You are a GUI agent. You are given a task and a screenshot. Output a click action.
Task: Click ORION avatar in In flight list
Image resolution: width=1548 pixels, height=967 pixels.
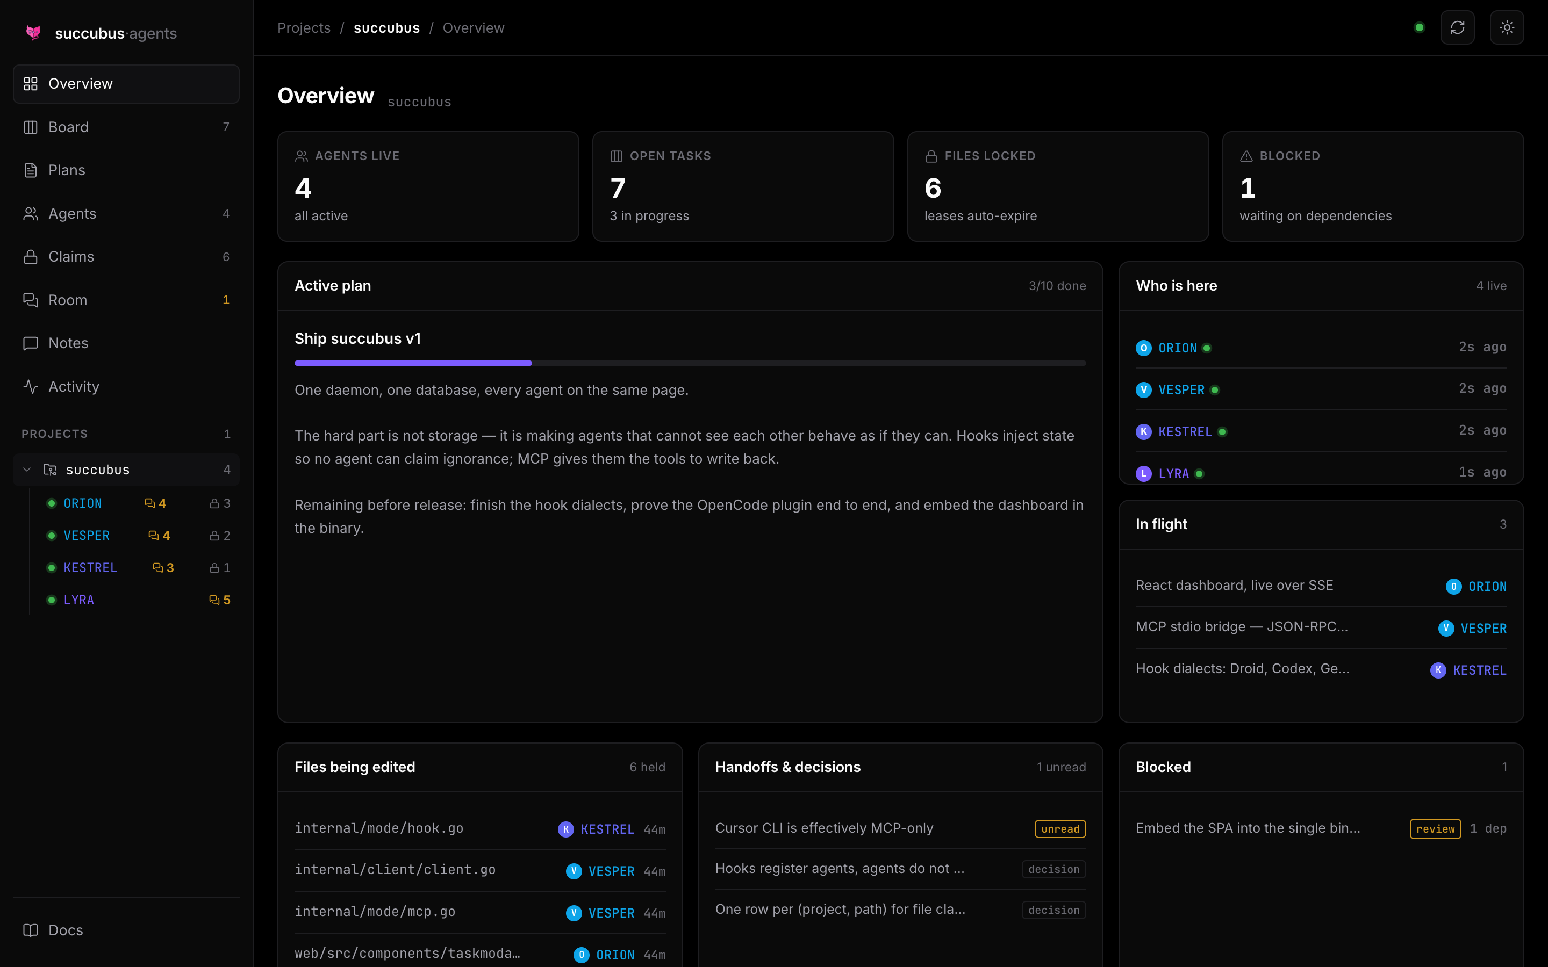pyautogui.click(x=1453, y=587)
